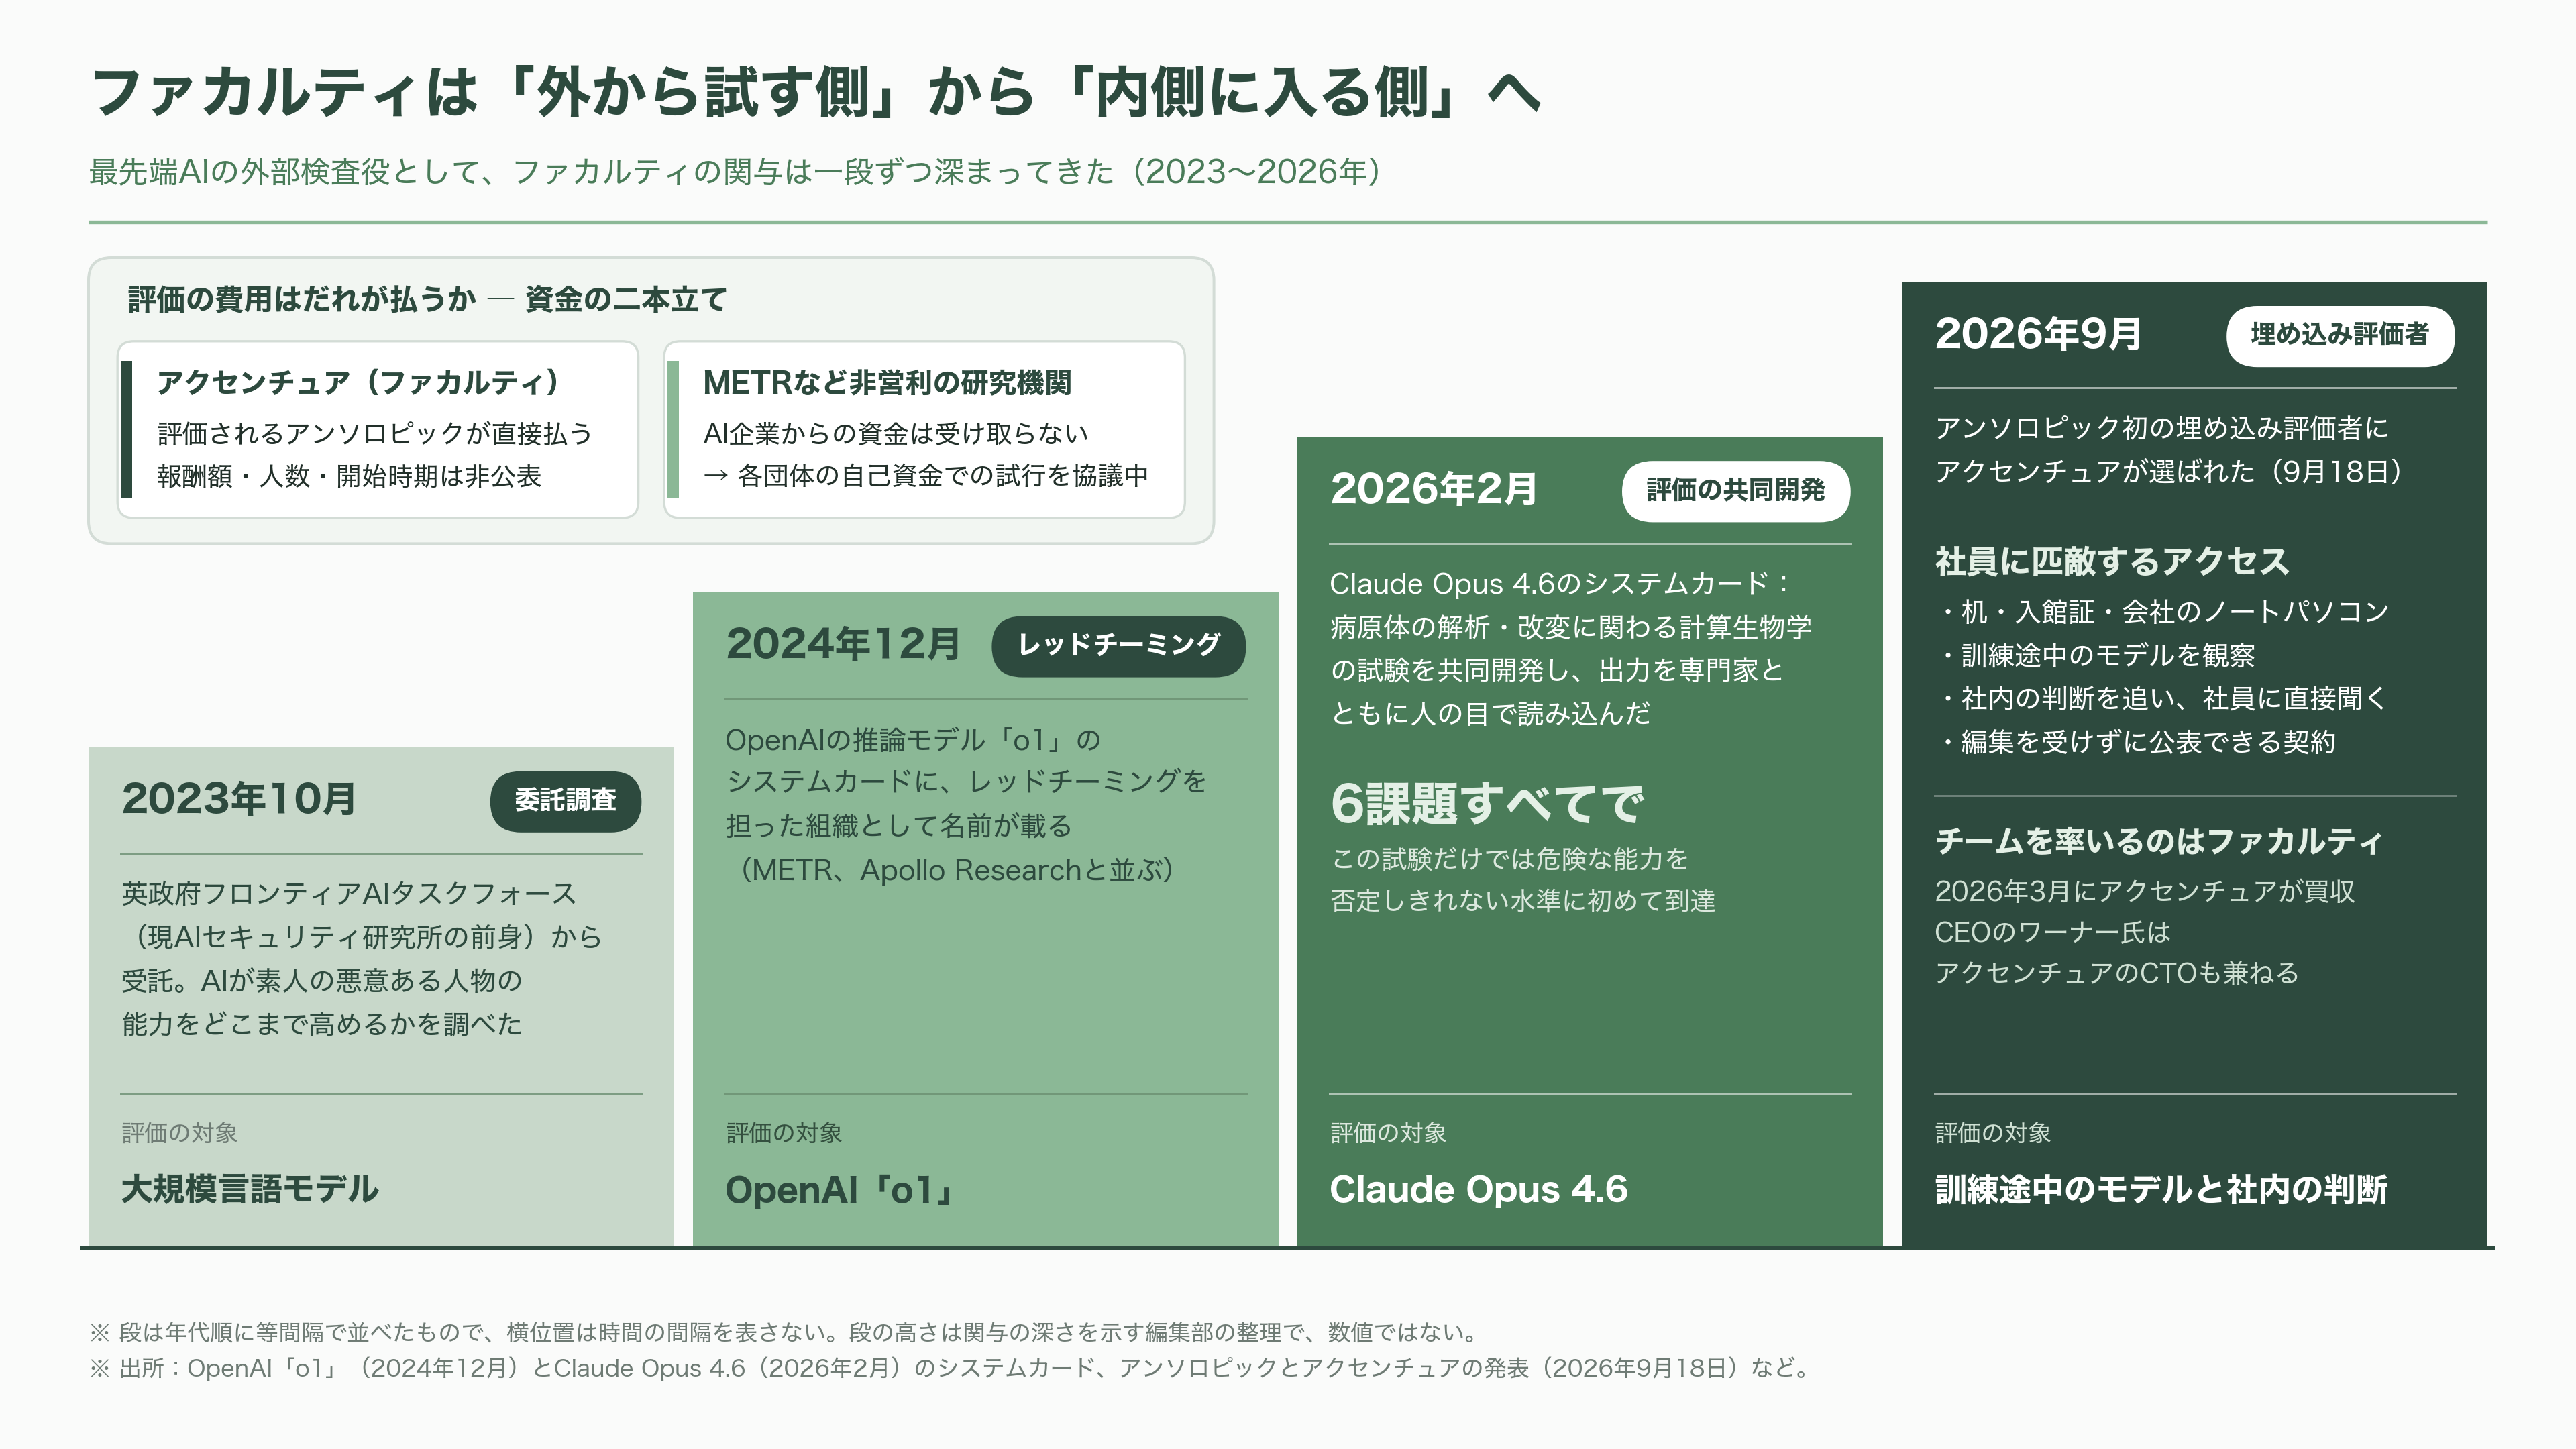Click the heading チームを率いるのはファカルティ
Viewport: 2576px width, 1449px height.
click(x=2159, y=841)
